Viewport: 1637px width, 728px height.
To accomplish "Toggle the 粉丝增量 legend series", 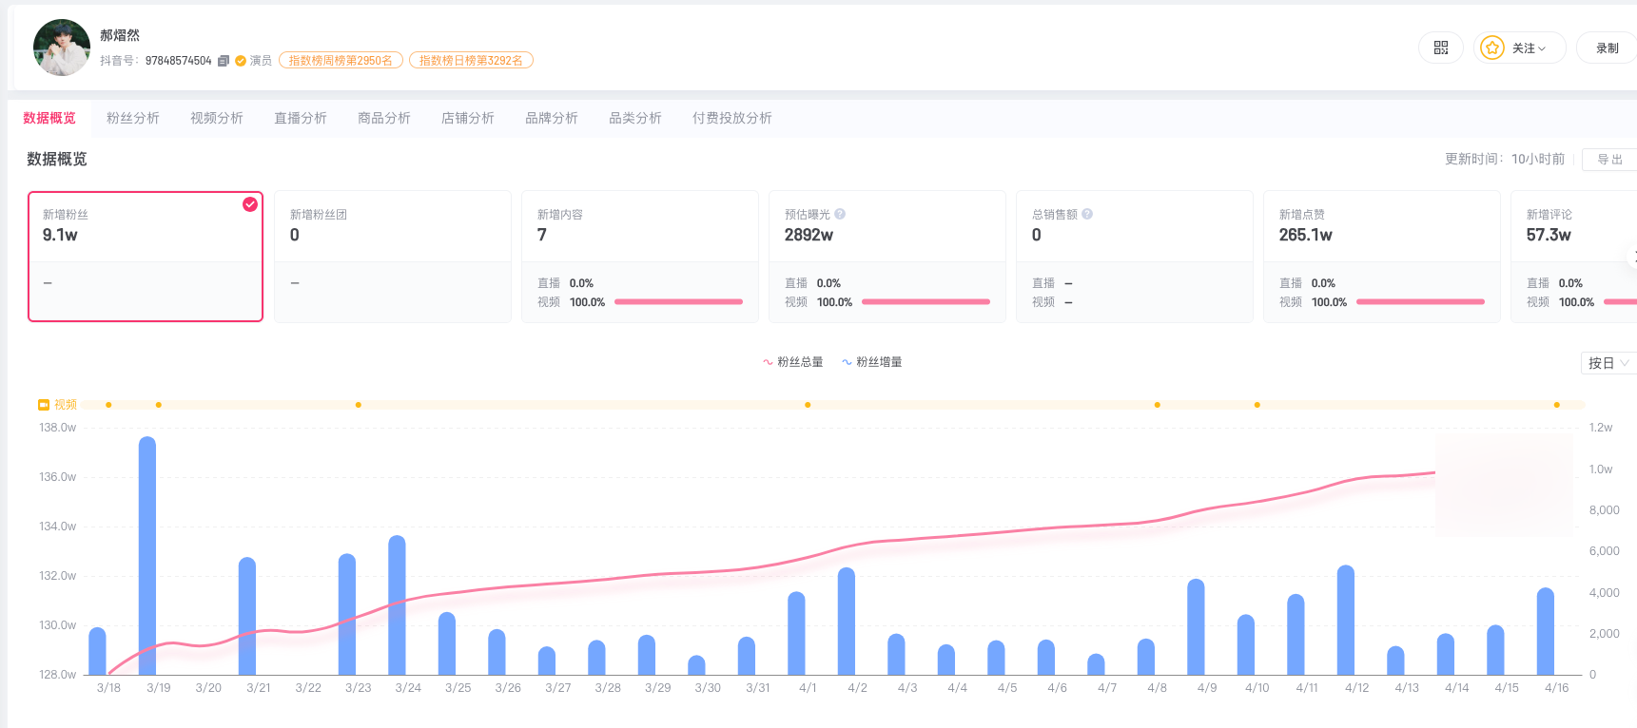I will (x=872, y=362).
